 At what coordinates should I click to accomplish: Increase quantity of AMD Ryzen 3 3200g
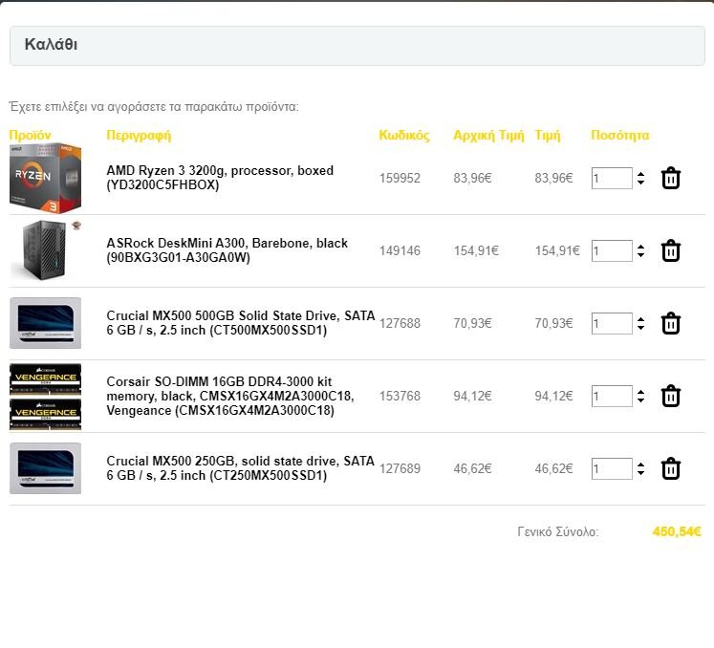click(640, 174)
